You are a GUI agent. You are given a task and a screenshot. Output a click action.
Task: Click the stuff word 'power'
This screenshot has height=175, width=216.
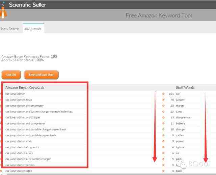click(180, 141)
